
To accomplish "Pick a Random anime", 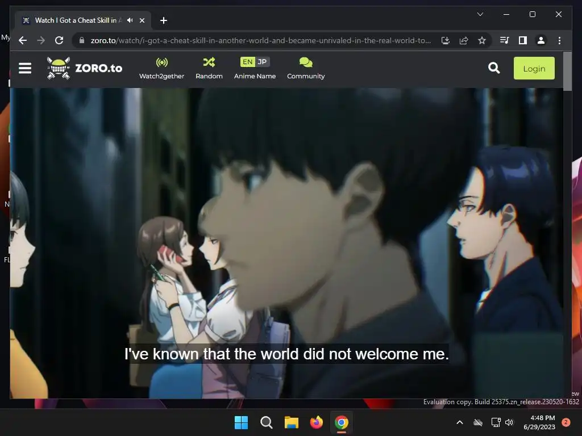I will (209, 68).
